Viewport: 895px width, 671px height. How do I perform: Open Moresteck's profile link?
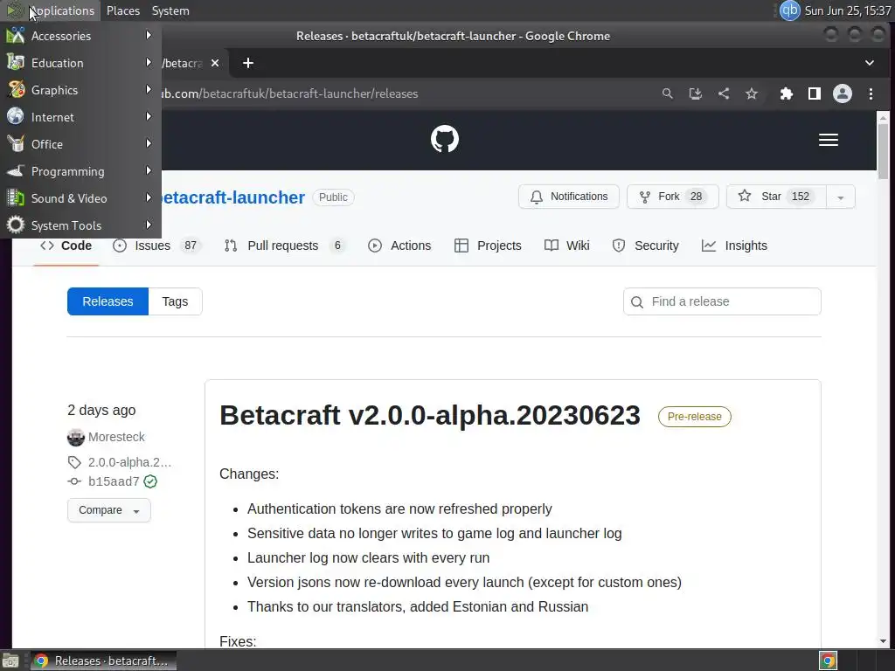tap(116, 437)
